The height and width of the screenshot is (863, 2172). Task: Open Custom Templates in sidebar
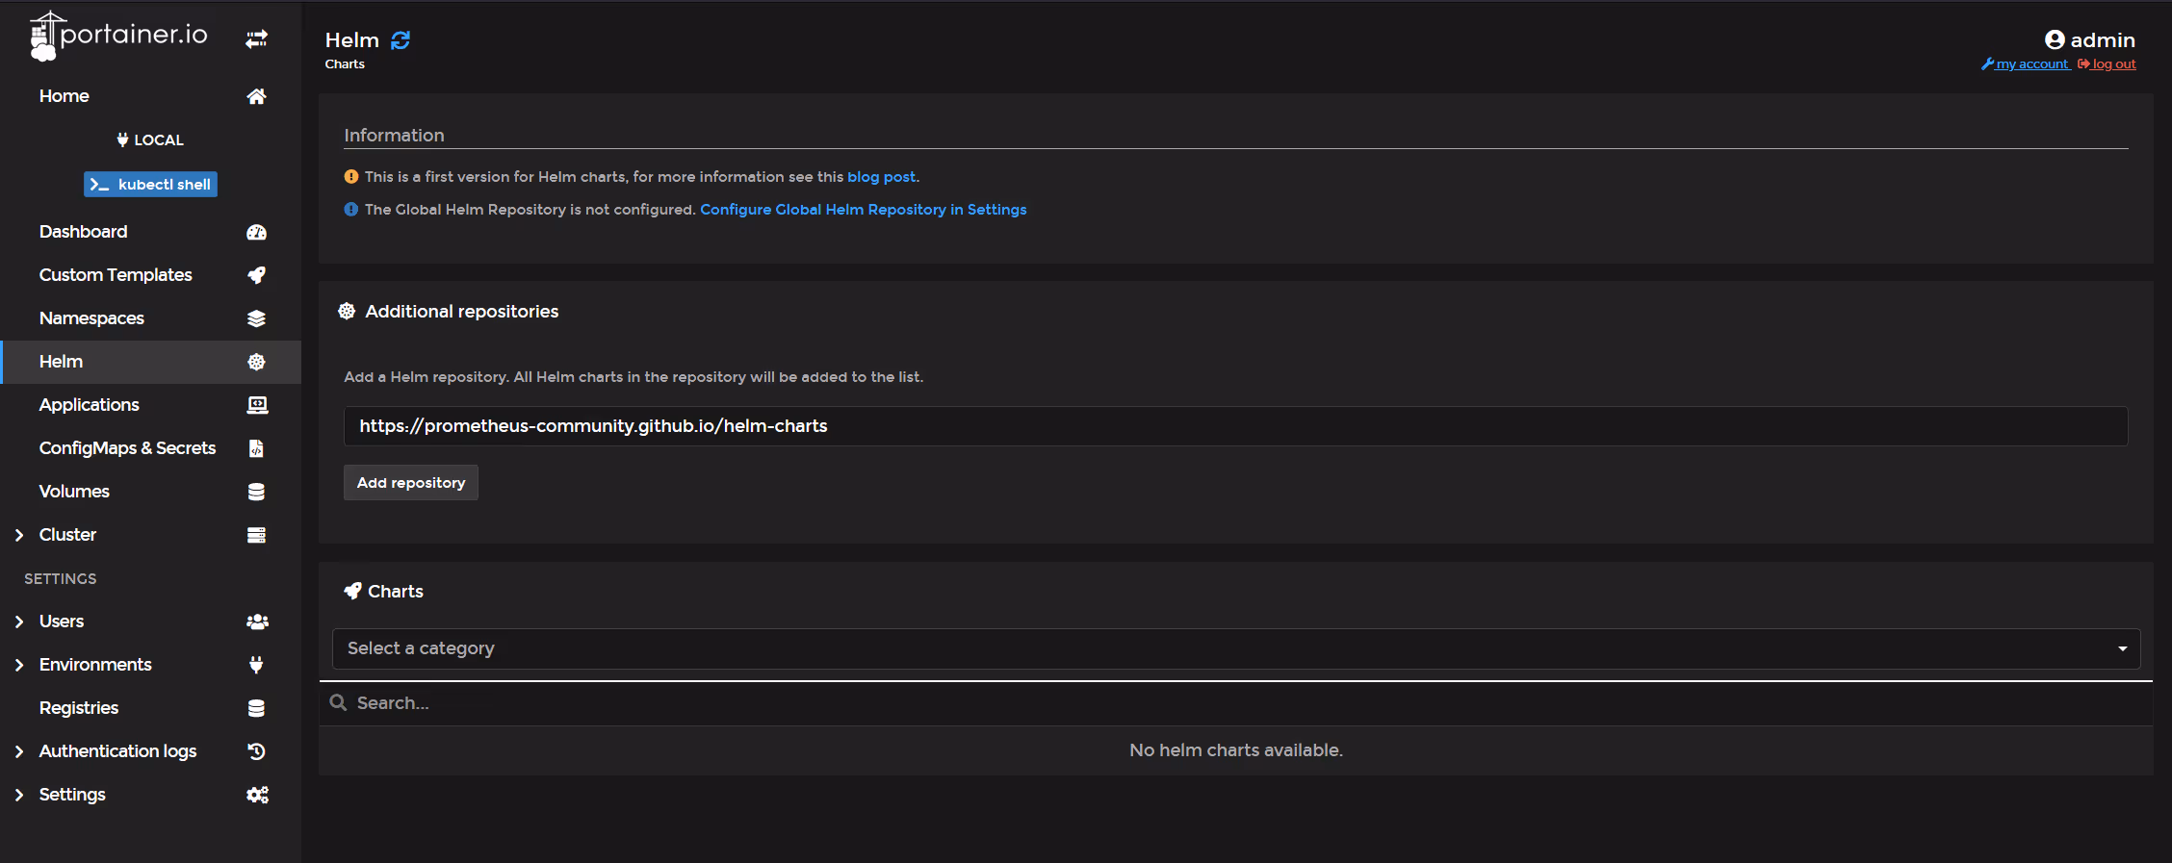pos(116,275)
